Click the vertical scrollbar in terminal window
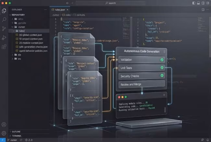The height and width of the screenshot is (142, 211). (x=165, y=109)
